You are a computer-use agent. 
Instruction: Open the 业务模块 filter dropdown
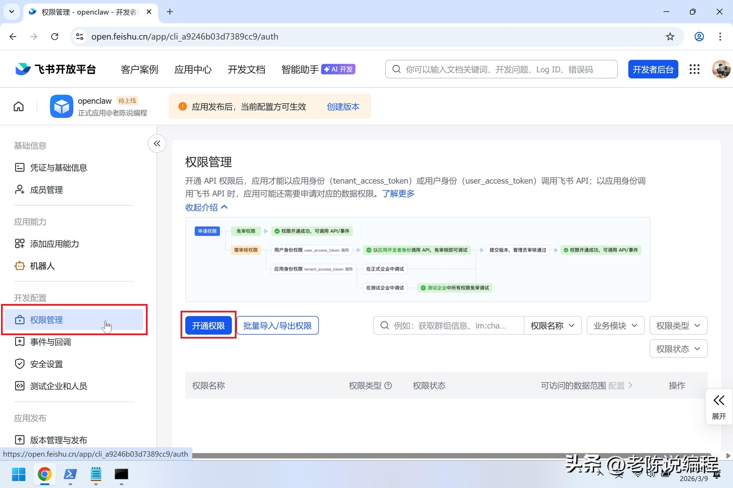(615, 326)
